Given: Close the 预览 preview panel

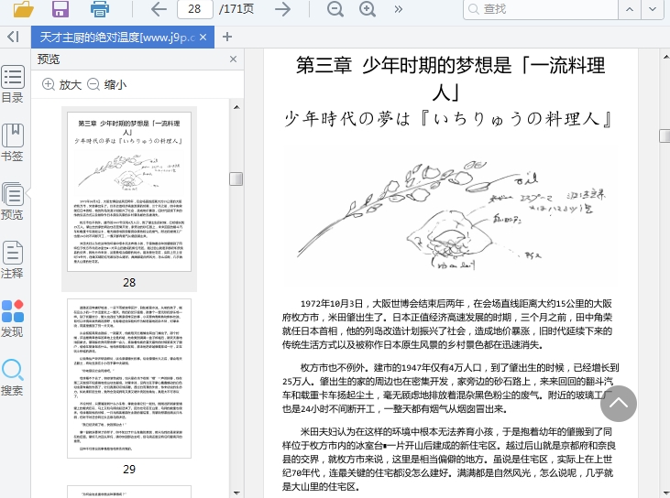Looking at the screenshot, I should (x=233, y=60).
